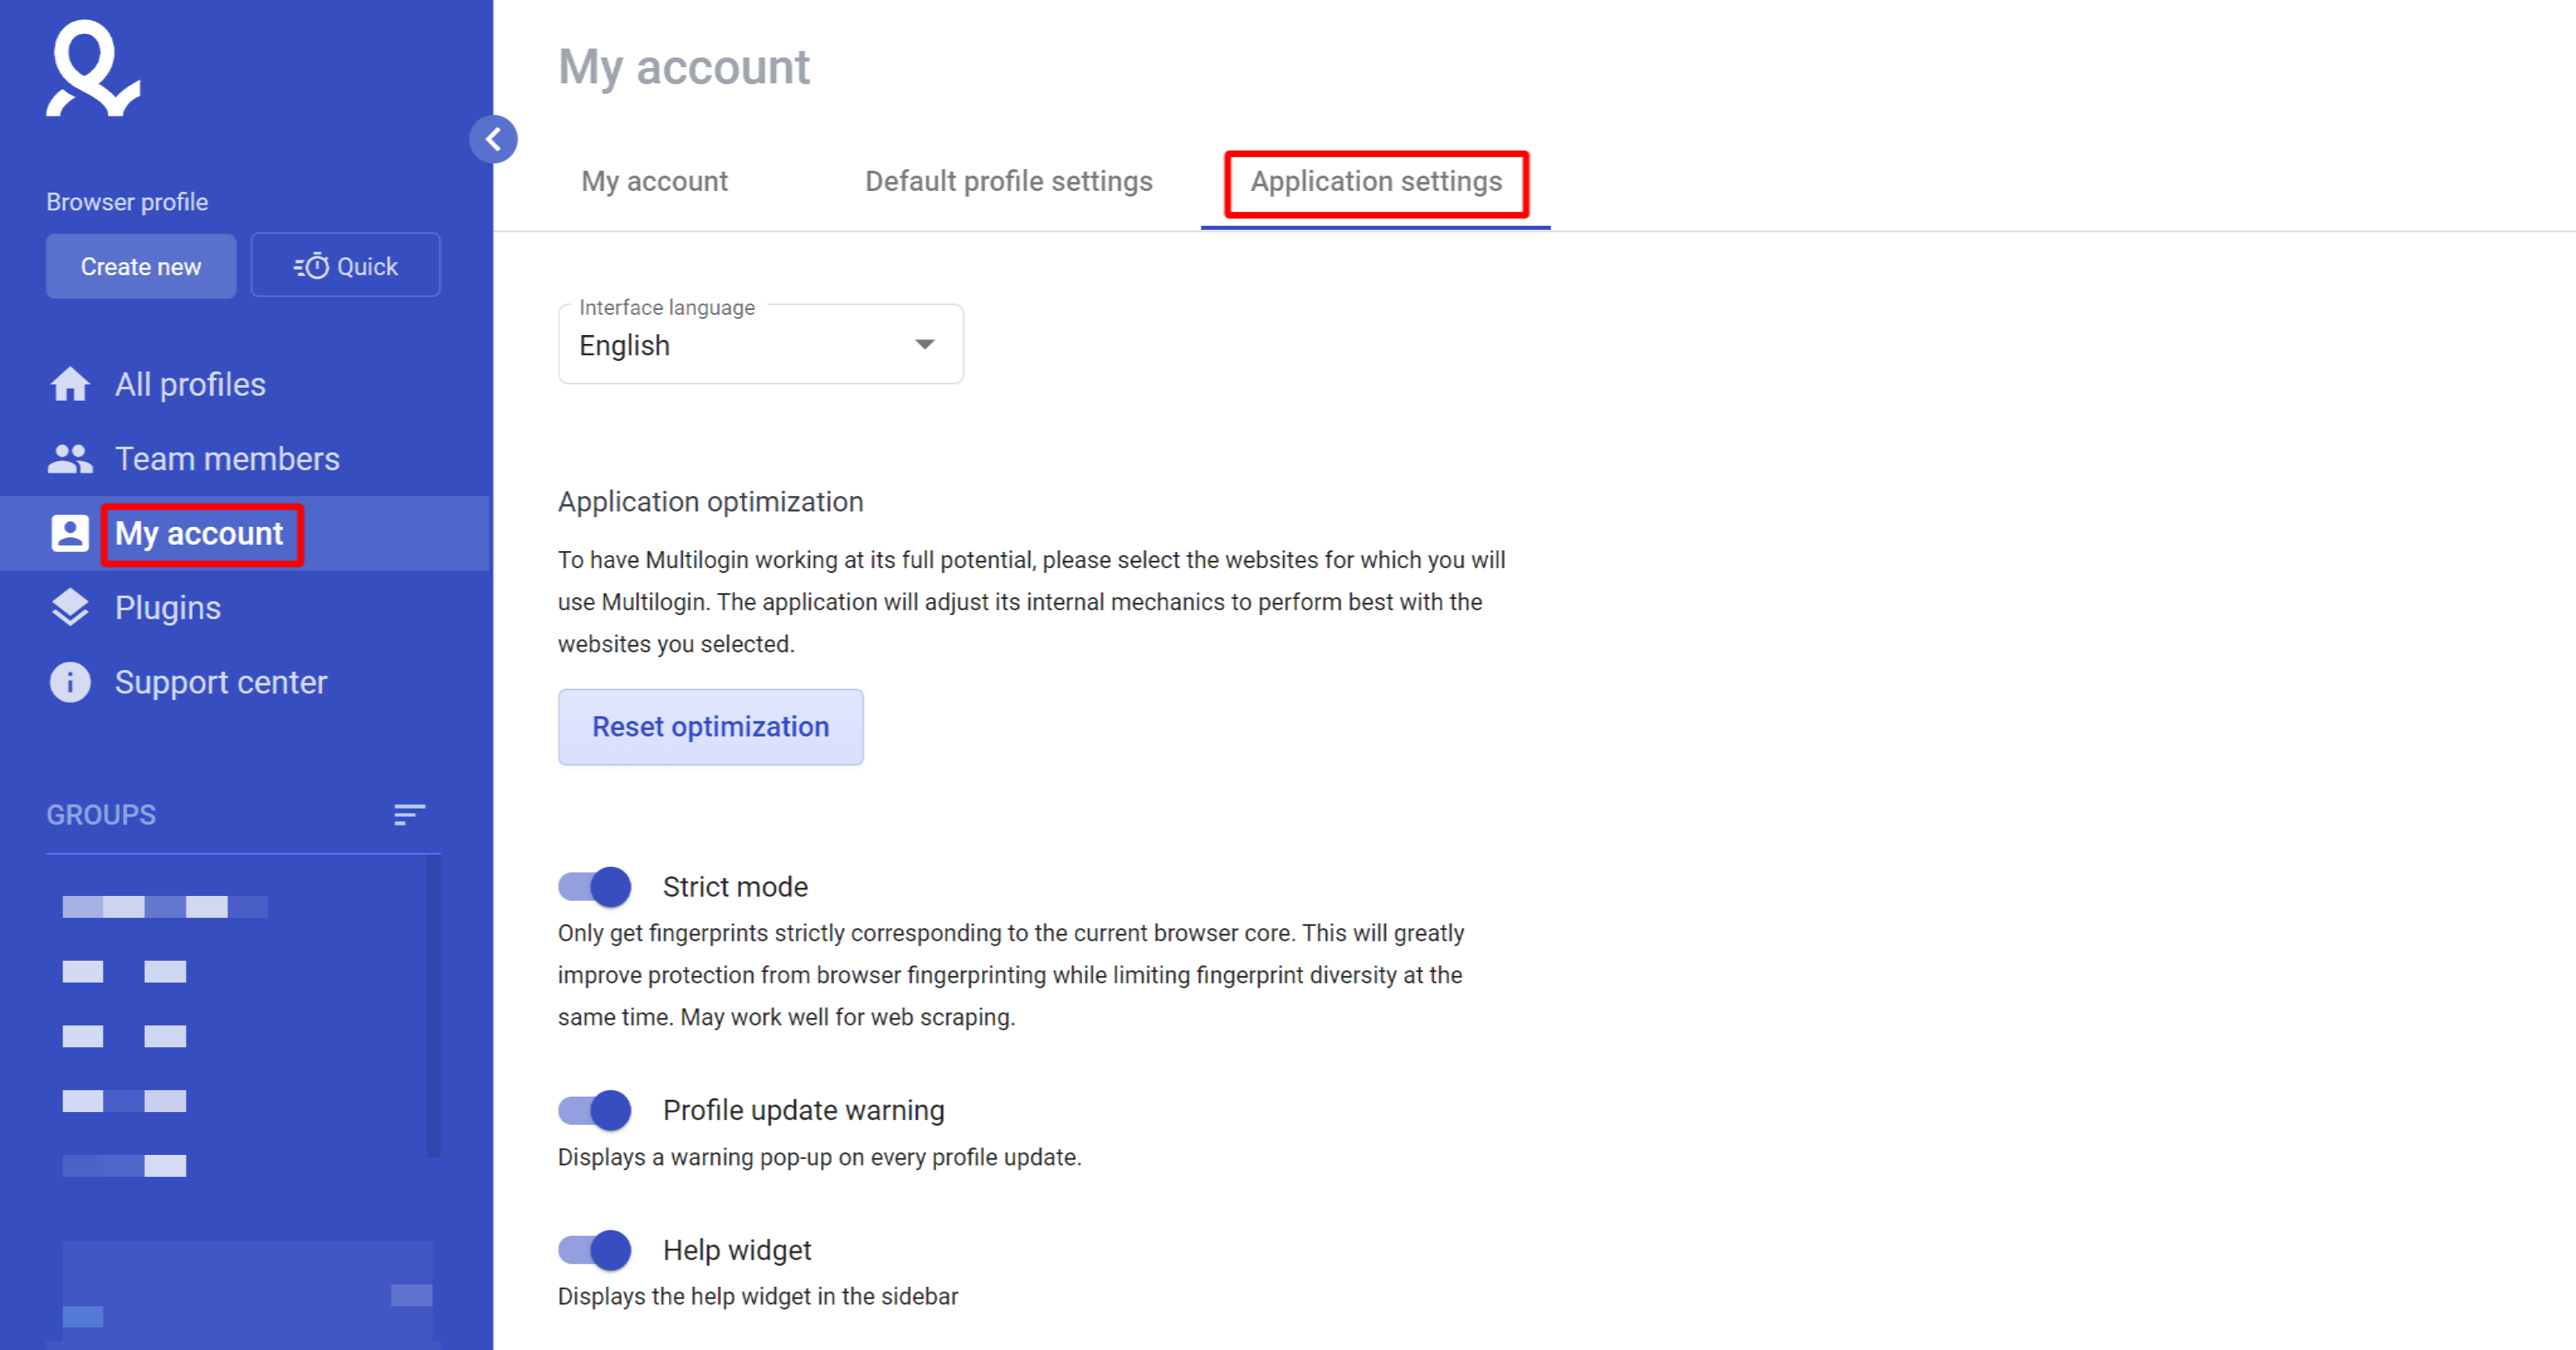Screen dimensions: 2576x1350
Task: Click the Team members people icon
Action: (70, 458)
